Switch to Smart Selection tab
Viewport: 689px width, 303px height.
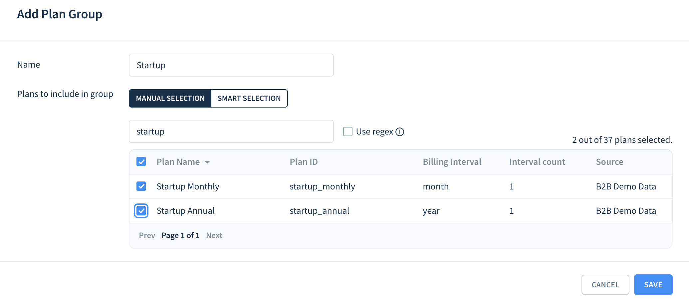coord(249,99)
